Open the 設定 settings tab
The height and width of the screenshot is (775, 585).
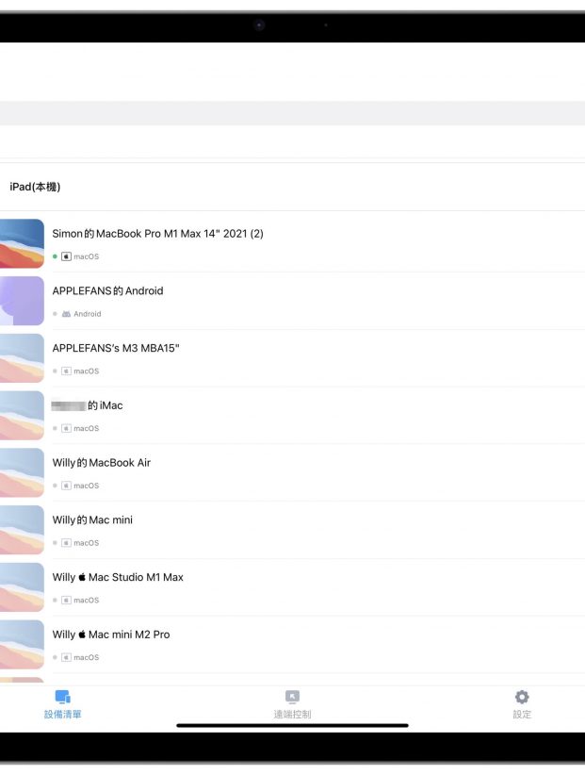pos(522,714)
